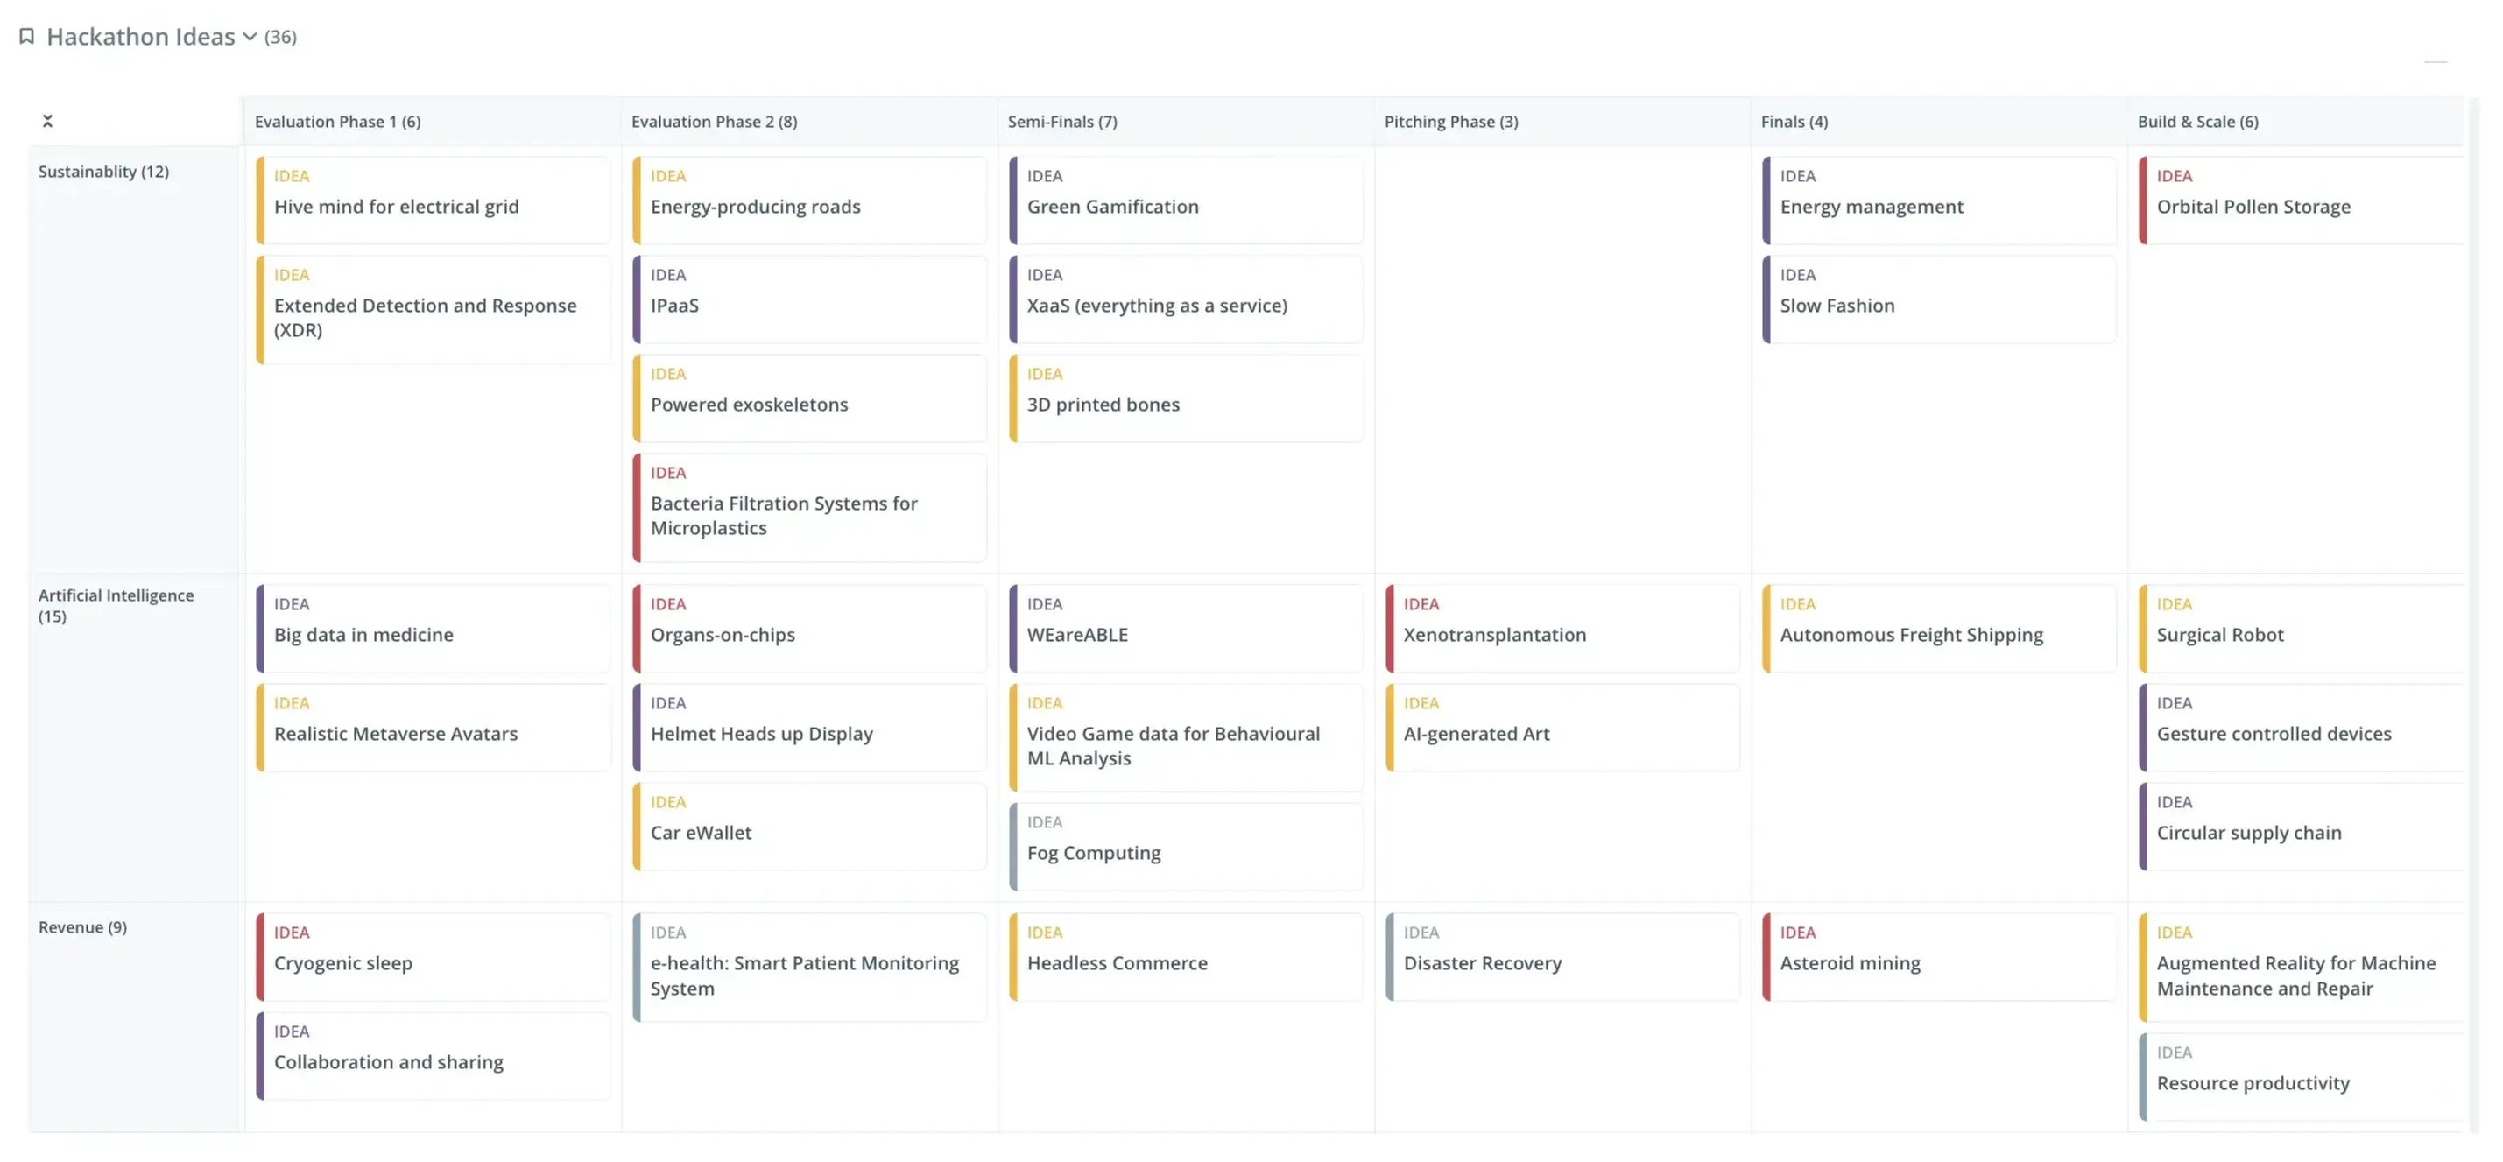Click the yellow color bar on Car eWallet

[637, 827]
